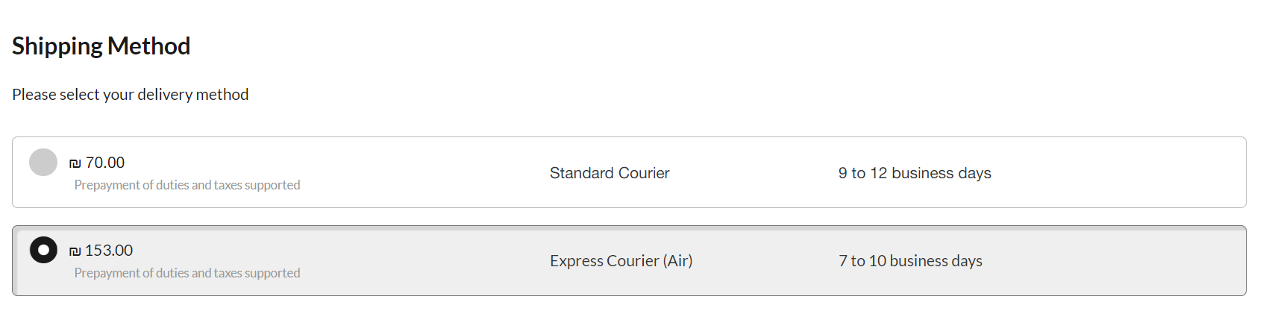This screenshot has width=1278, height=311.
Task: Click the Express Courier (Air) label
Action: 621,261
